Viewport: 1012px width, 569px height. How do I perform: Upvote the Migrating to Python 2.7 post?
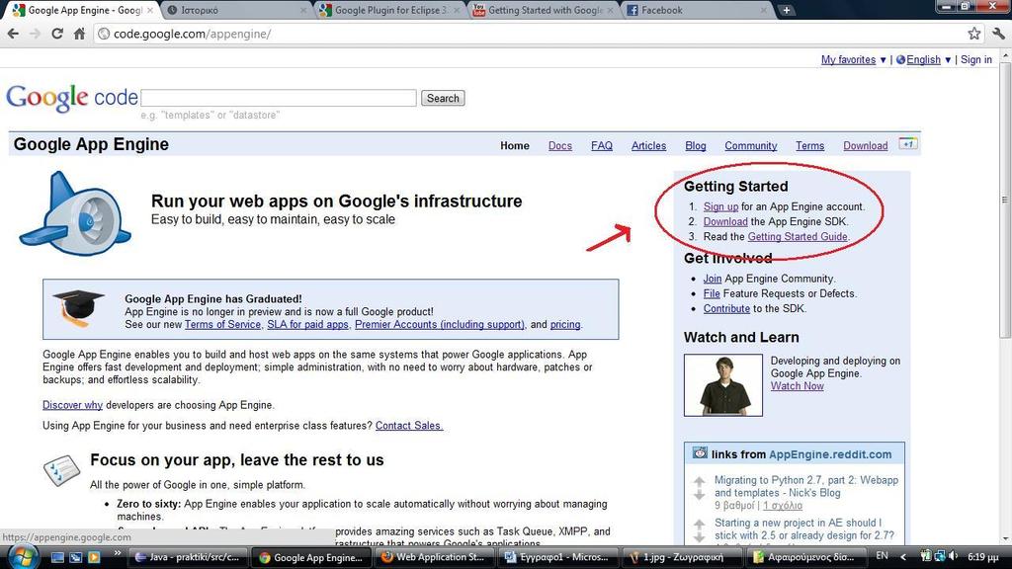coord(699,481)
